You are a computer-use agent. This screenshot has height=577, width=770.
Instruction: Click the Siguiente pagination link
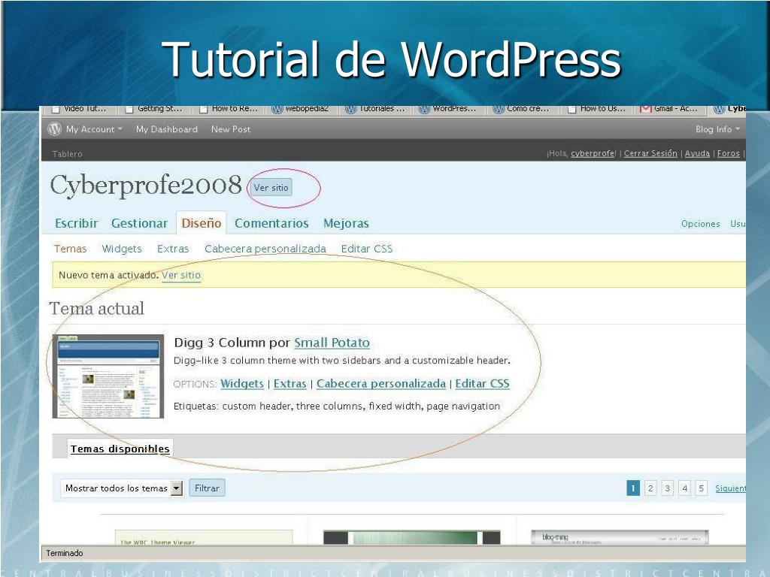click(x=730, y=488)
